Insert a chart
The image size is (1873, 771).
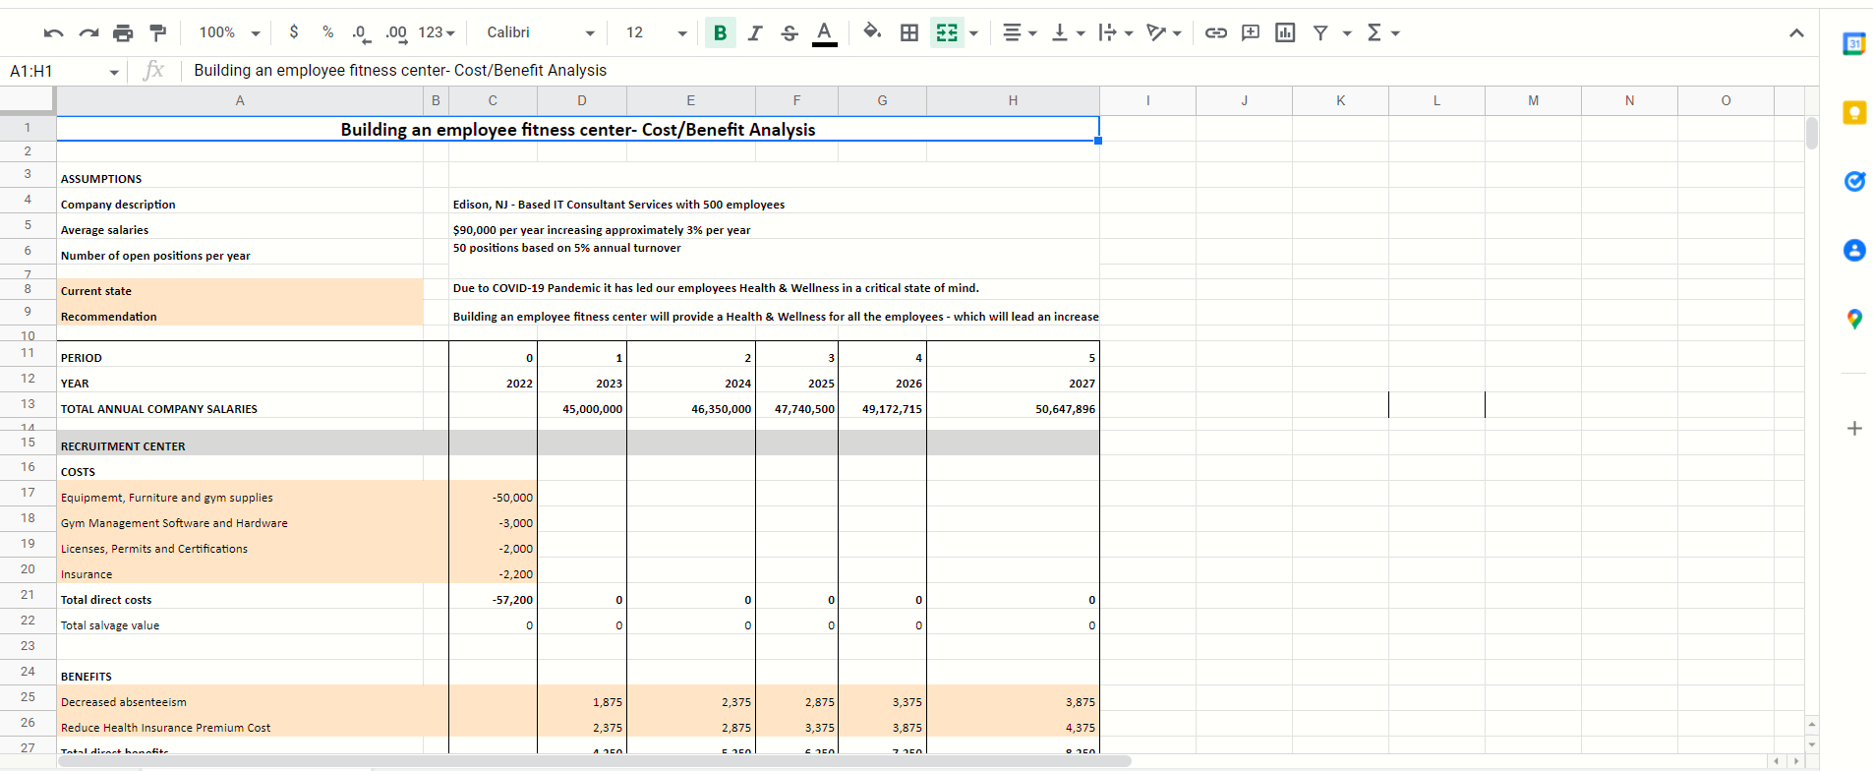click(1285, 32)
